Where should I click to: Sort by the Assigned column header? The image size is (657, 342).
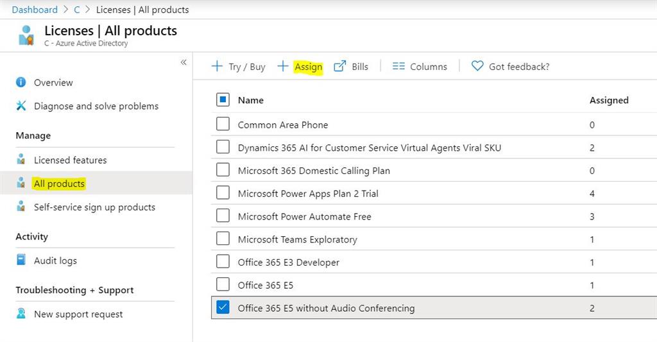click(x=609, y=100)
